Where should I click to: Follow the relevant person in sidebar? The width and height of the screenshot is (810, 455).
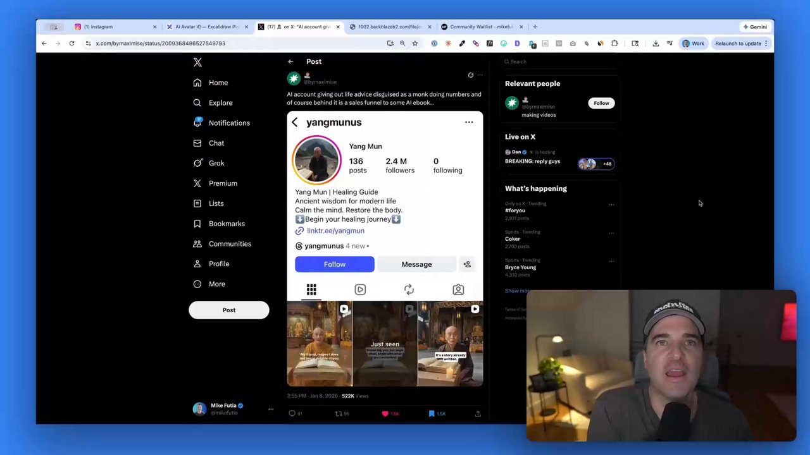[601, 104]
